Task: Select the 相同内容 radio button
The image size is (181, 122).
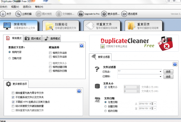Action: click(10, 52)
